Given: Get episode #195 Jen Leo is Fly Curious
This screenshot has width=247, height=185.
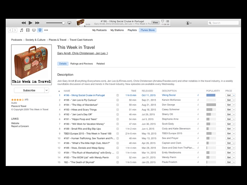Looking at the screenshot, I should (229, 100).
